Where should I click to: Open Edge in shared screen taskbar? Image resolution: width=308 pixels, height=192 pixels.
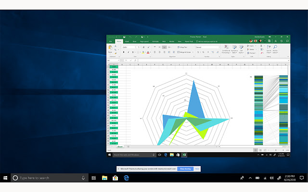166,155
